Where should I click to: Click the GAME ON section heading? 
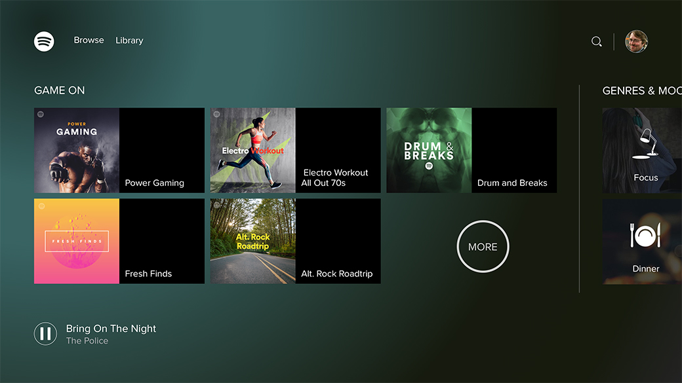pyautogui.click(x=60, y=90)
